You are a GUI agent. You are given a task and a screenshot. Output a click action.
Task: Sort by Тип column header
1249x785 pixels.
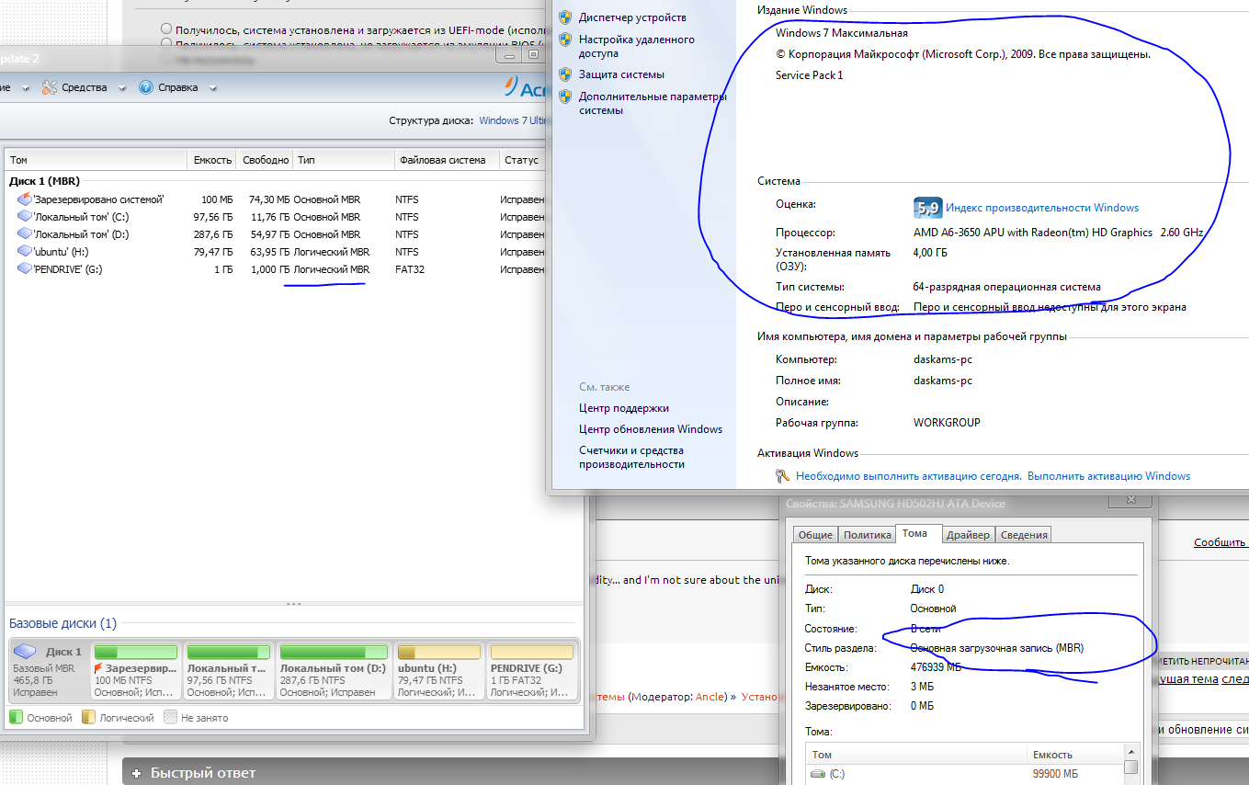[343, 160]
